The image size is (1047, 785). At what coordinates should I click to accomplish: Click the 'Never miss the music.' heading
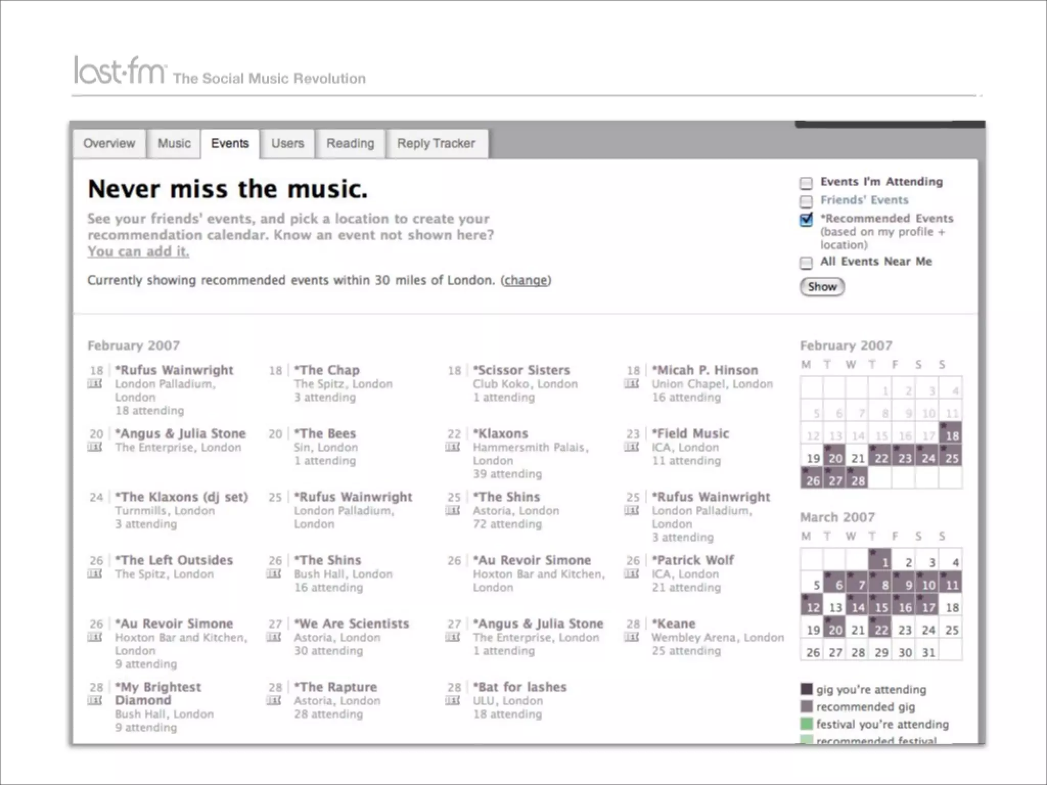(x=227, y=189)
